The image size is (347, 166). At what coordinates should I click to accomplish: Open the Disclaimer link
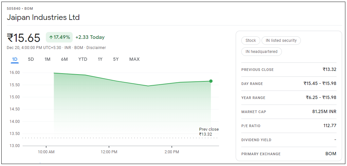pyautogui.click(x=96, y=47)
